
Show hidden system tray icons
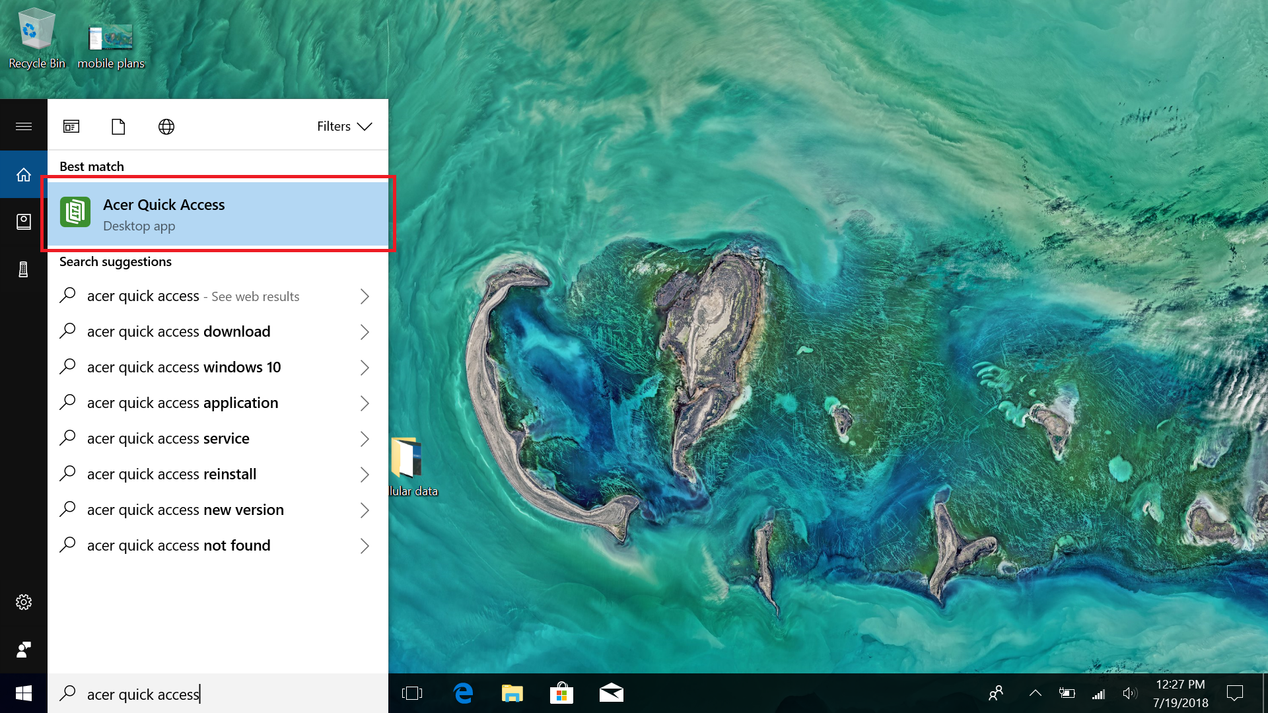1036,693
